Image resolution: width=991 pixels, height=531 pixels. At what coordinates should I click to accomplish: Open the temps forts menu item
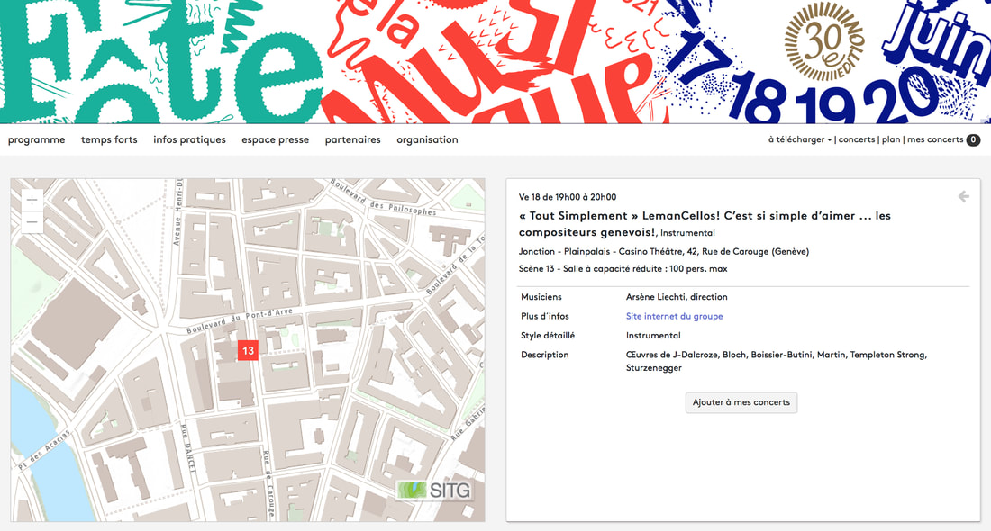pyautogui.click(x=109, y=140)
